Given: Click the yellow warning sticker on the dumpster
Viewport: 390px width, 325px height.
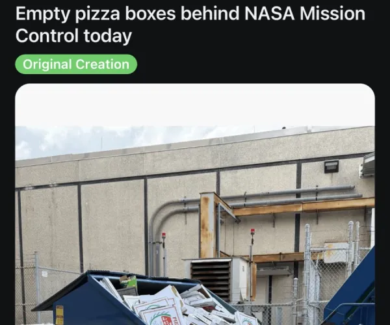Looking at the screenshot, I should [59, 315].
